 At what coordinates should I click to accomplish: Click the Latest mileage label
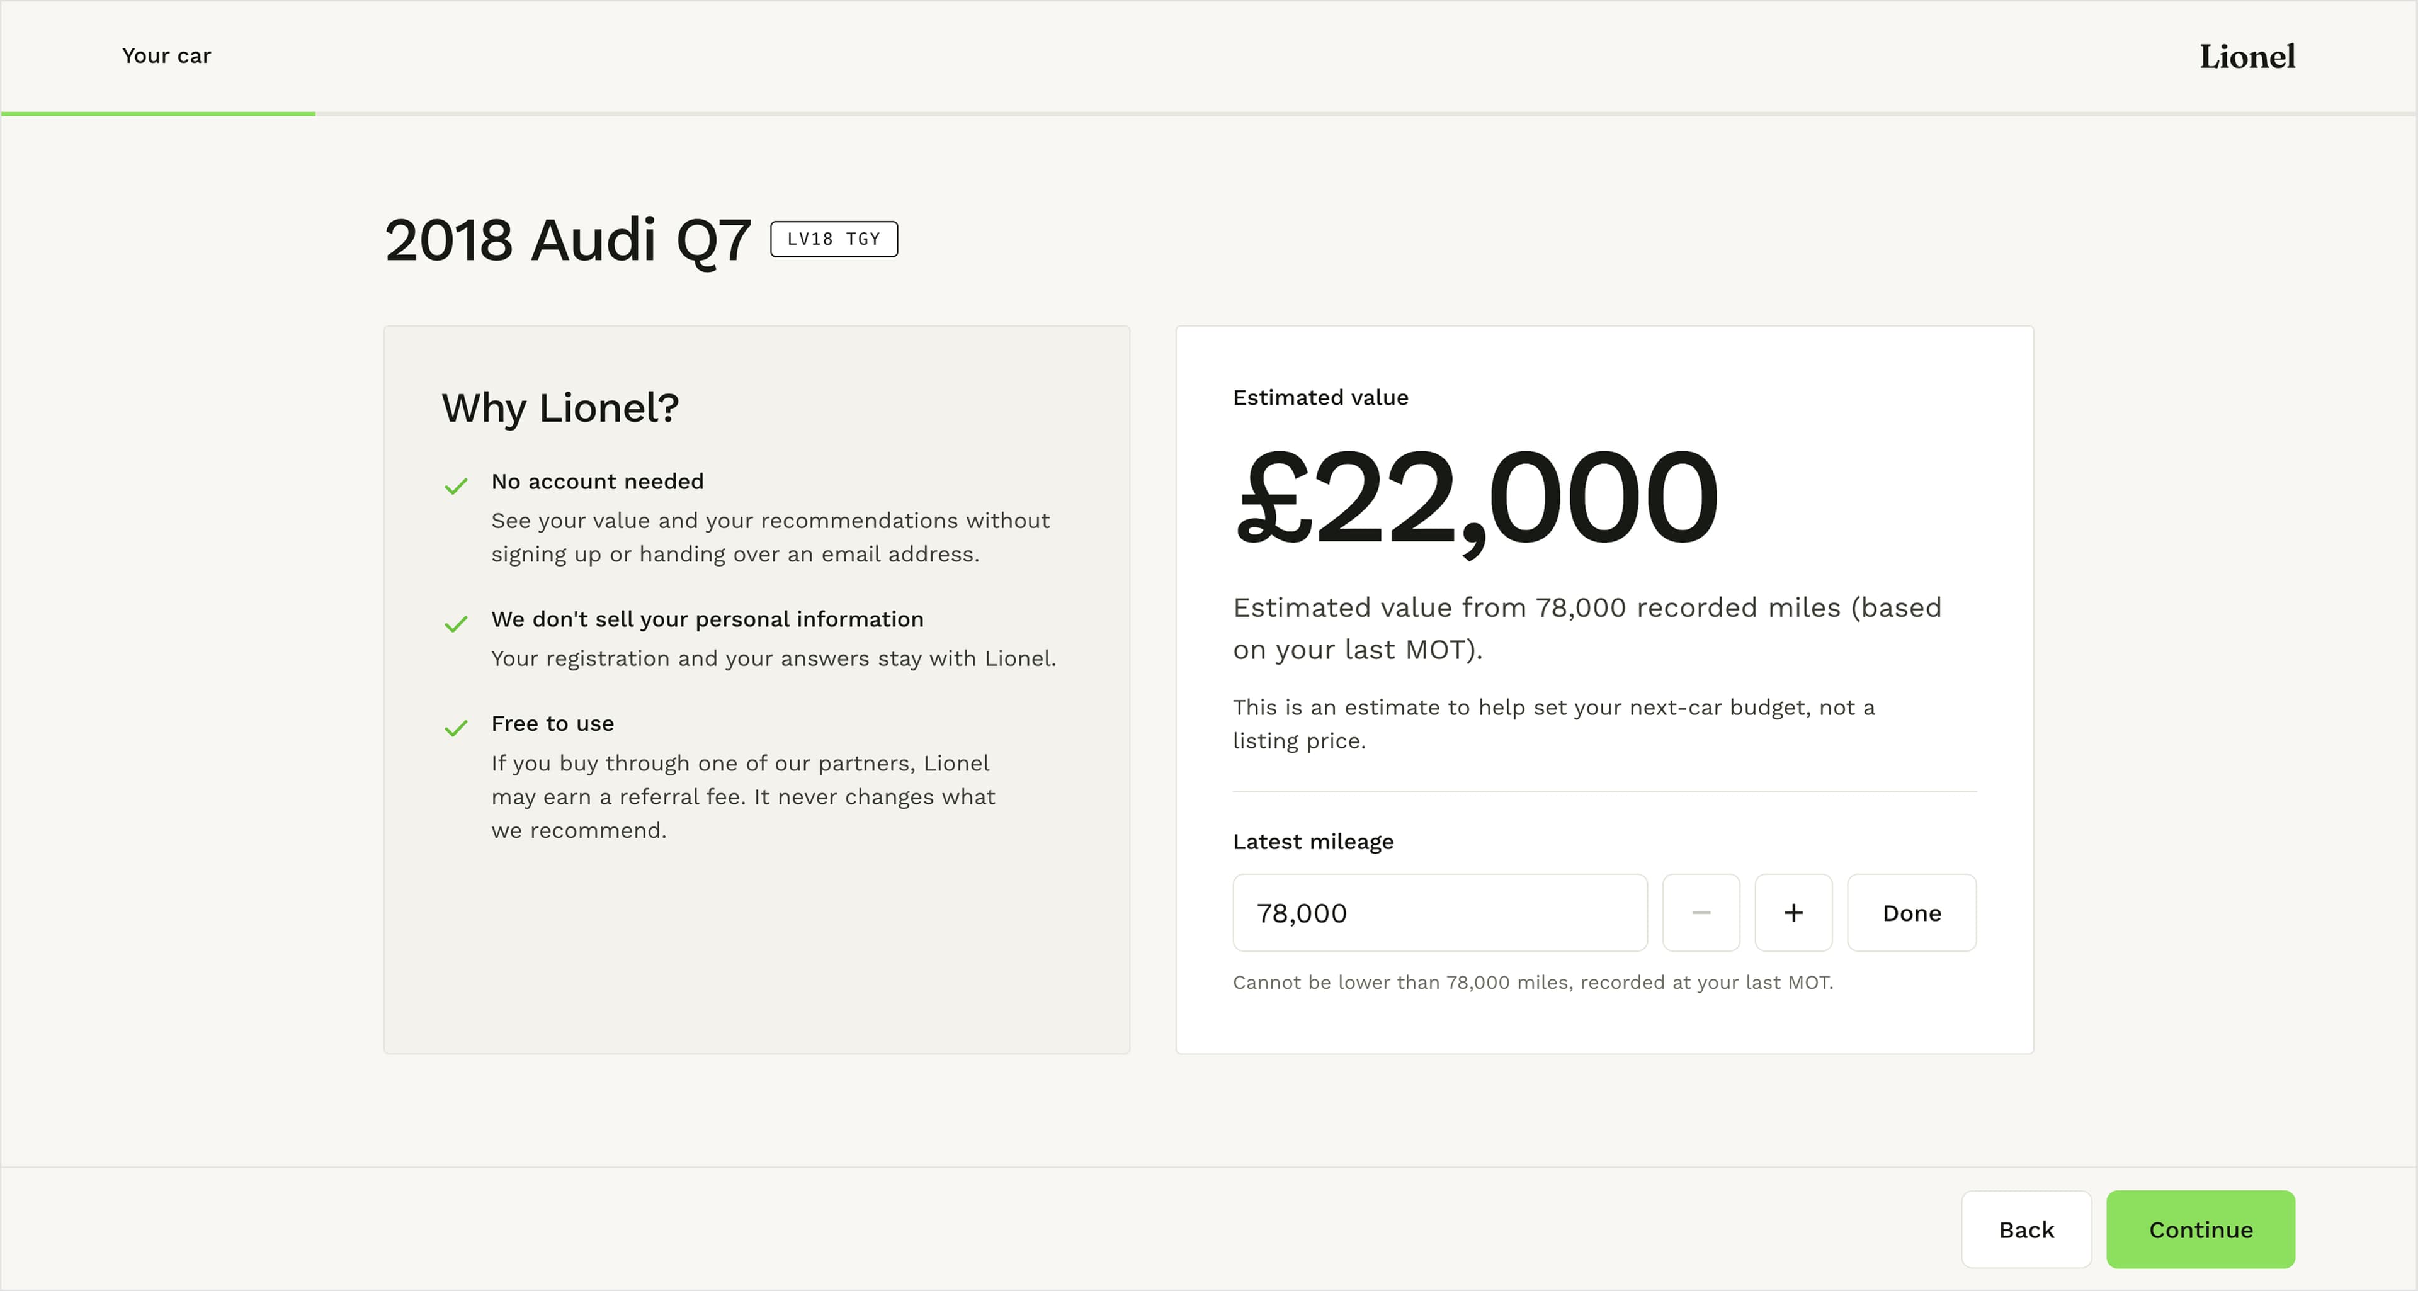tap(1313, 842)
